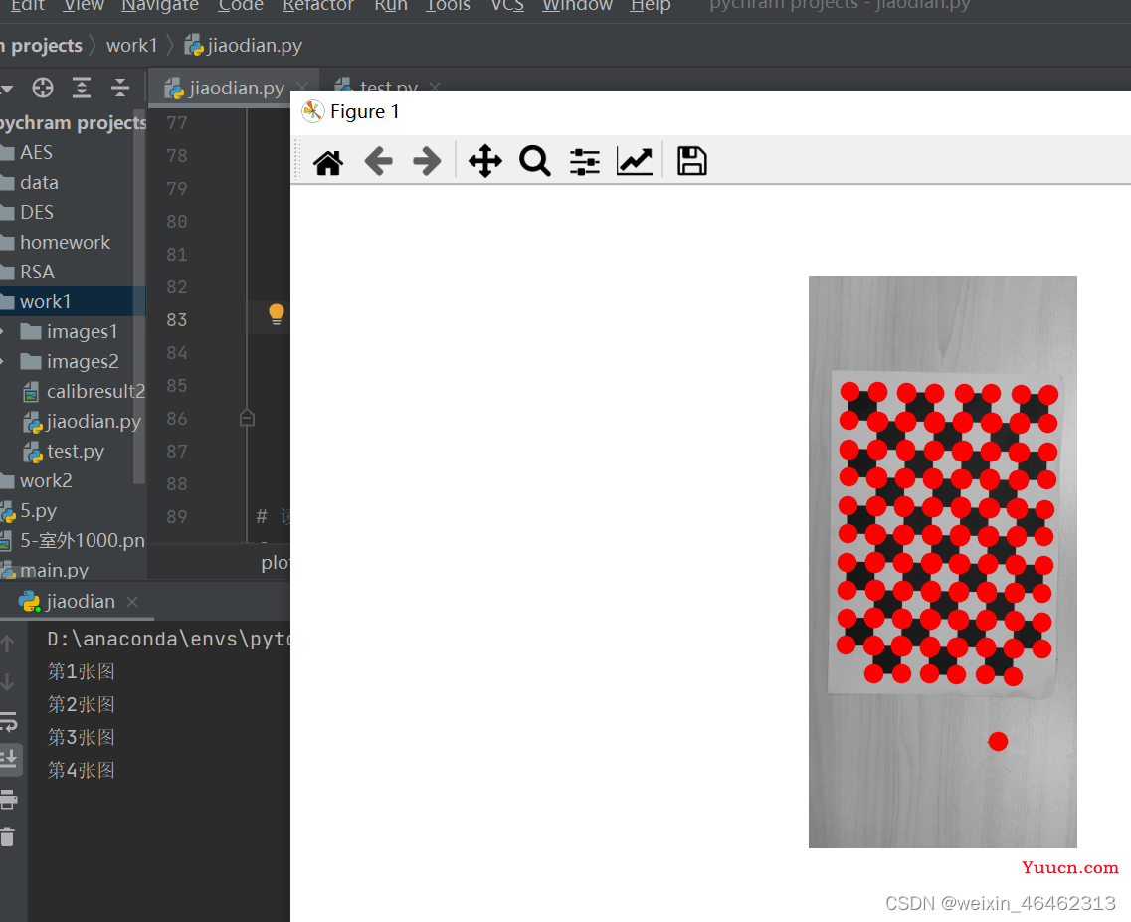Viewport: 1131px width, 922px height.
Task: Open the VCS menu
Action: (x=507, y=5)
